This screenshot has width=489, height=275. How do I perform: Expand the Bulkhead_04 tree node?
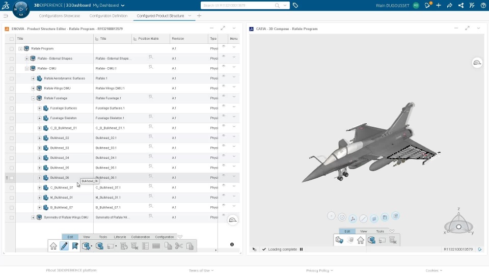point(40,158)
